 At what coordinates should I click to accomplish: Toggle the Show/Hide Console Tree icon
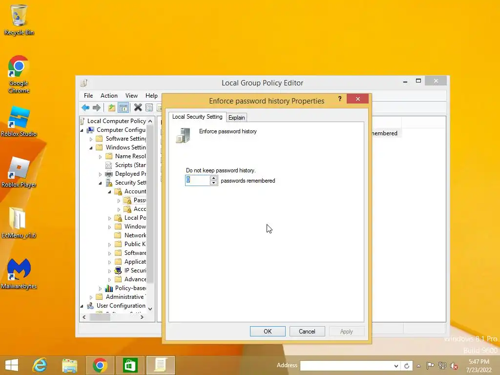tap(123, 108)
